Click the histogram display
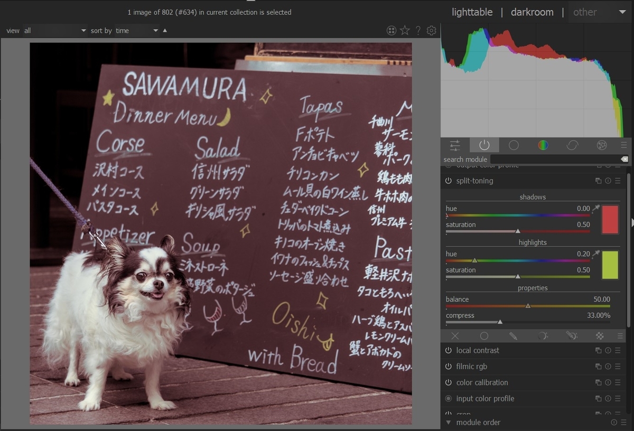Viewport: 634px width, 431px height. (536, 80)
